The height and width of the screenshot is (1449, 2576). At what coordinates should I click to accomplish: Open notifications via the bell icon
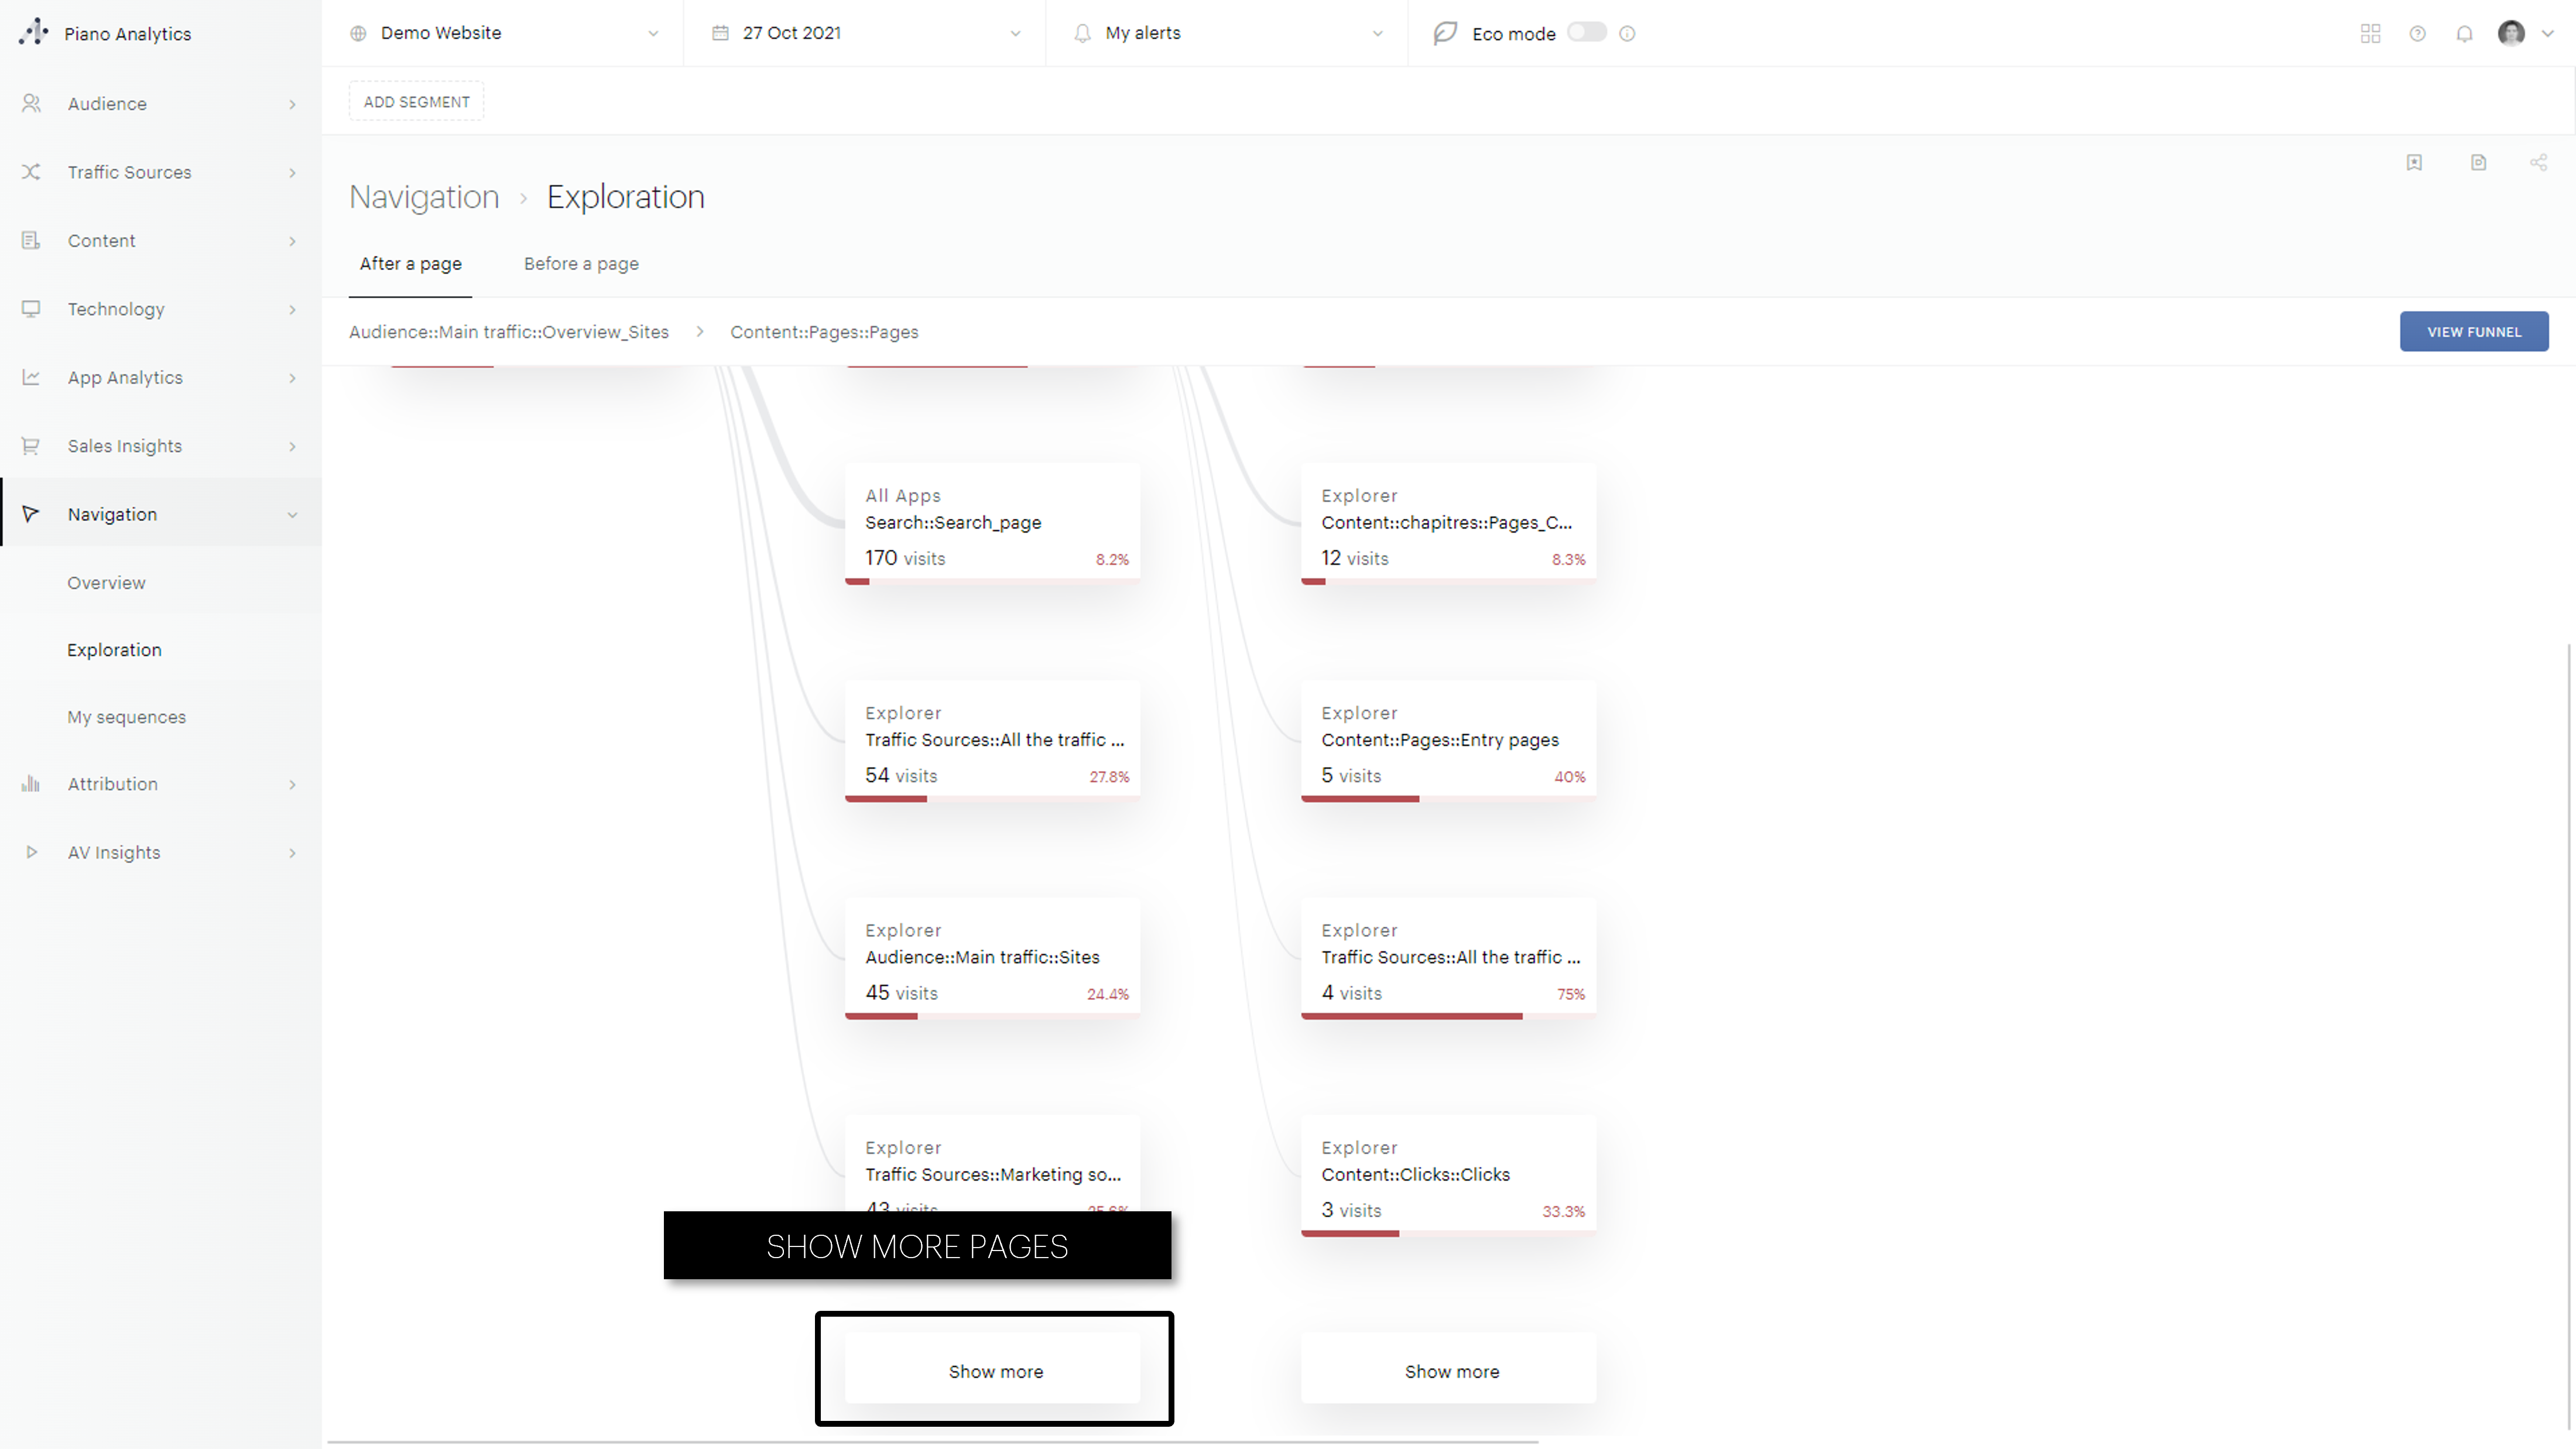click(2464, 33)
